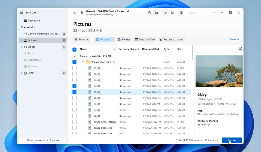Check the 01.jpg checkbox

pyautogui.click(x=74, y=68)
